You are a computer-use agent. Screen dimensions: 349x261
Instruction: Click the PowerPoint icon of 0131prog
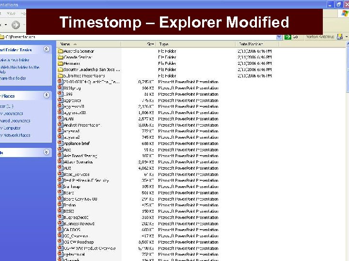click(x=60, y=88)
